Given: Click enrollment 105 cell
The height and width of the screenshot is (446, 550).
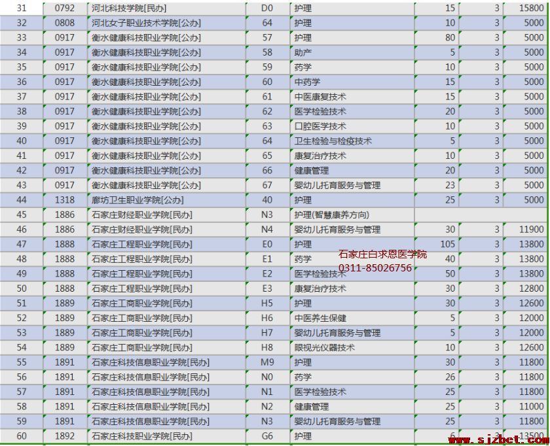Looking at the screenshot, I should tap(436, 244).
